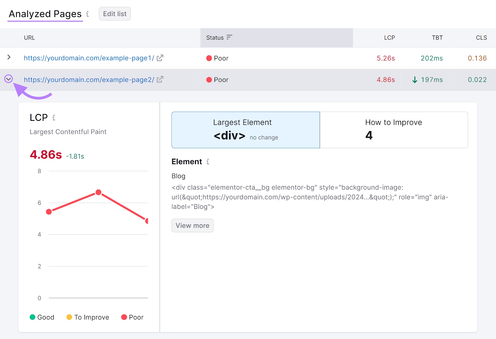
Task: Toggle the Good legend item
Action: (x=42, y=317)
